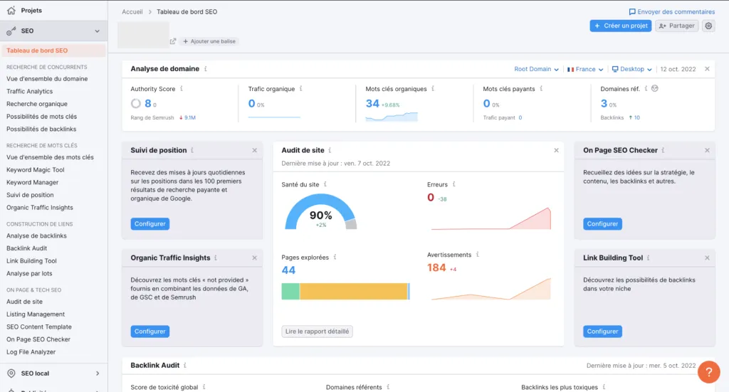Image resolution: width=729 pixels, height=392 pixels.
Task: Open Log File Analyzer
Action: point(31,352)
